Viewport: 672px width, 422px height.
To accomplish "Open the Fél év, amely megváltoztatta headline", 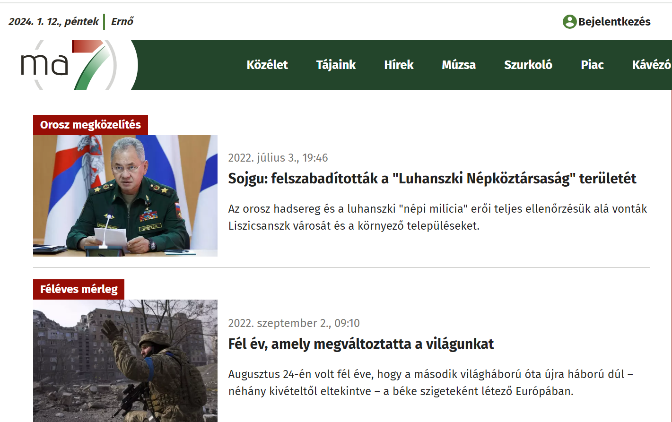I will (x=361, y=344).
